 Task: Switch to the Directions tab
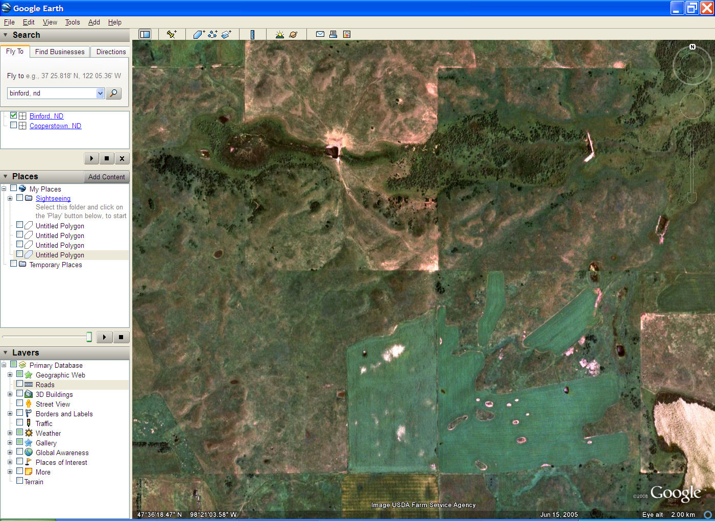coord(111,52)
